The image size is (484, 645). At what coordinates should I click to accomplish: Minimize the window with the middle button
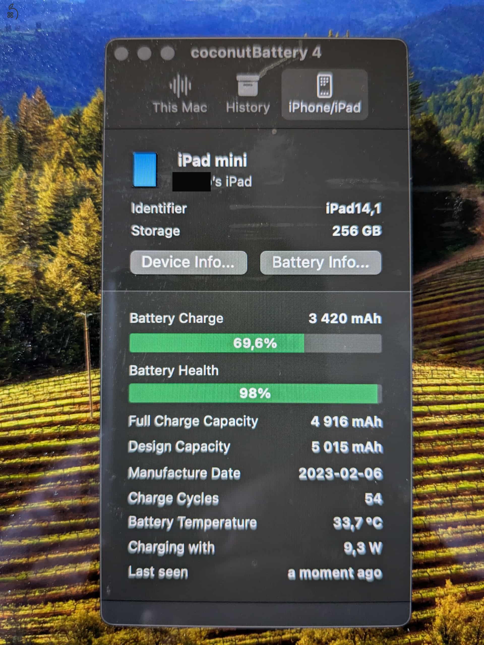(144, 54)
